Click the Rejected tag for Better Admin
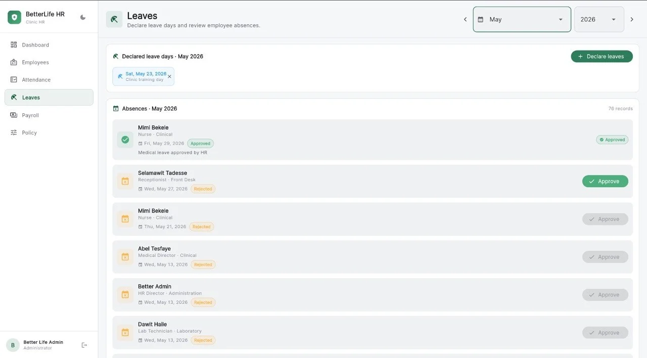The width and height of the screenshot is (647, 358). (203, 302)
